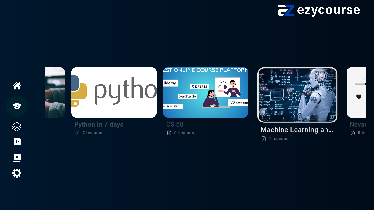
Task: Open the CS 50 course thumbnail
Action: point(206,92)
